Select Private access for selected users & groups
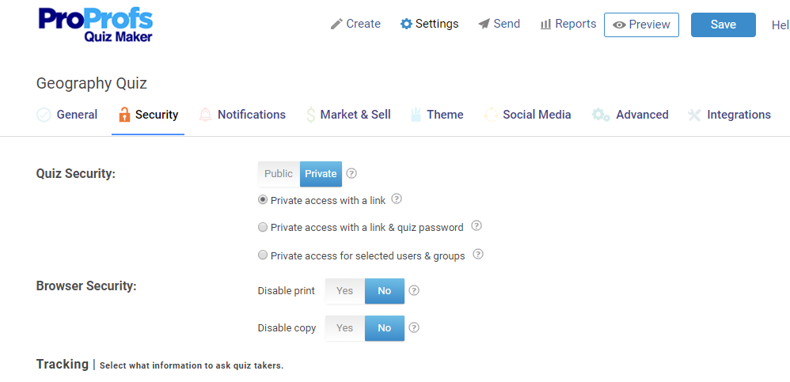Viewport: 790px width, 382px height. click(x=263, y=255)
